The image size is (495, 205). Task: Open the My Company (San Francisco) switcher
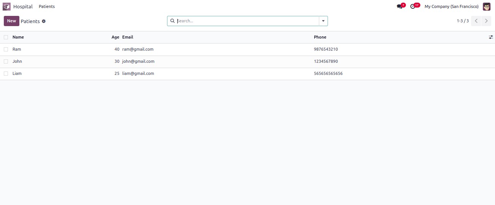coord(451,6)
